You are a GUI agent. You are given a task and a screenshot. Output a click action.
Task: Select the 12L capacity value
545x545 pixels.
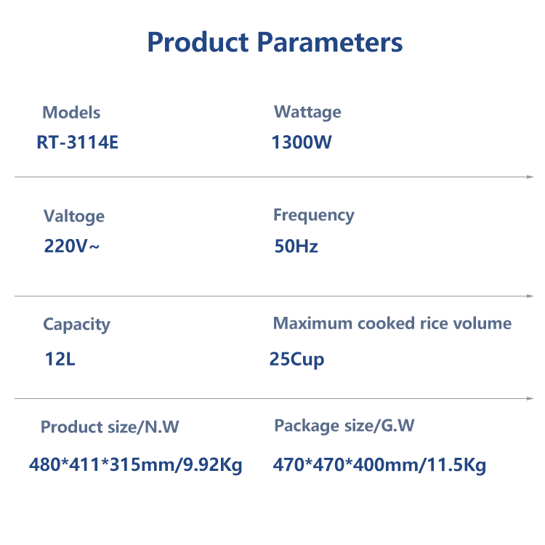point(60,359)
